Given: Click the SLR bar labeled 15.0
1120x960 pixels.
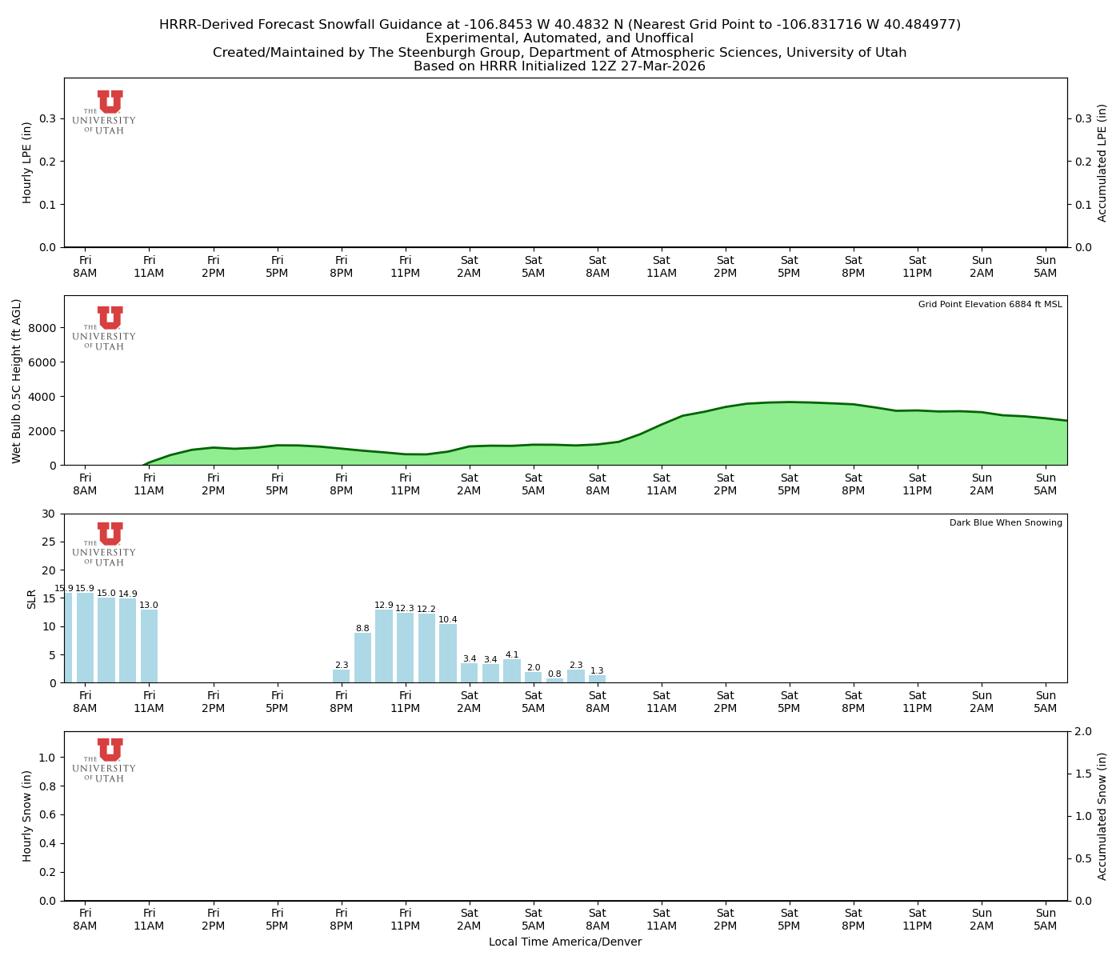Looking at the screenshot, I should [x=106, y=640].
